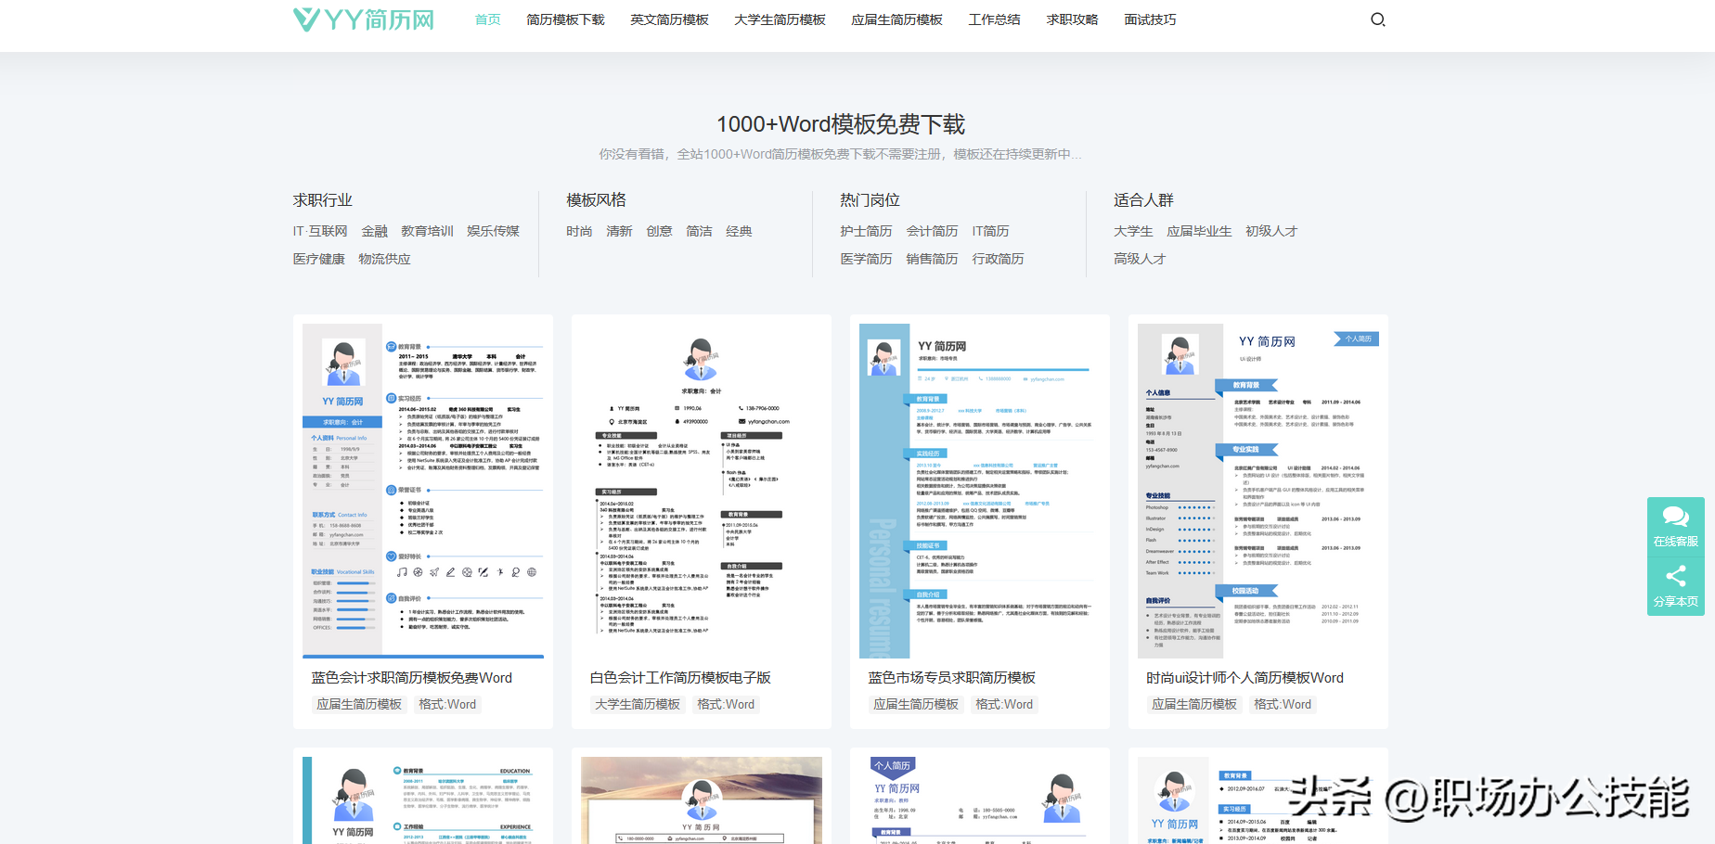
Task: Visit the 求职攻略 section
Action: click(x=1072, y=19)
